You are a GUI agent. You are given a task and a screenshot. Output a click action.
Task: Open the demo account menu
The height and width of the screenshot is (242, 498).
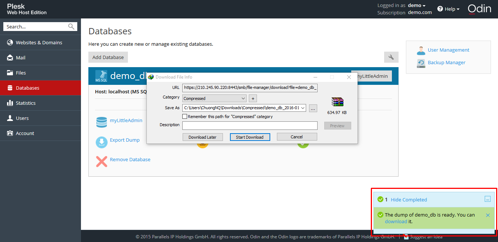416,6
